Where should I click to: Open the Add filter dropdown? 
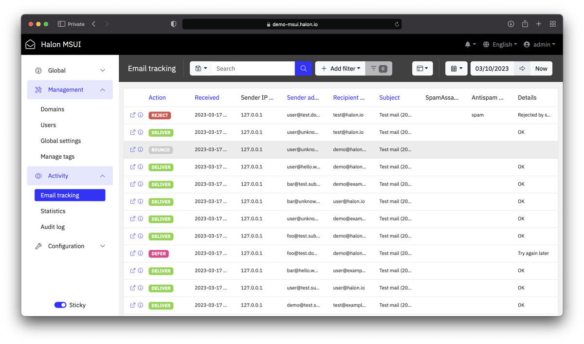tap(340, 69)
